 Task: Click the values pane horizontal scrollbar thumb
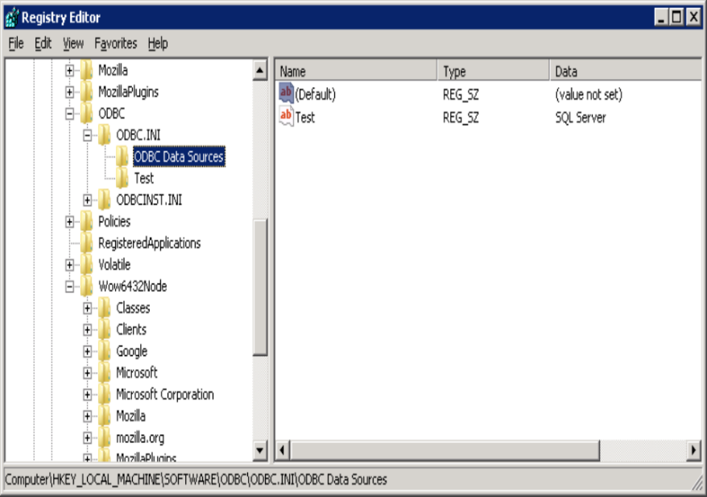445,450
